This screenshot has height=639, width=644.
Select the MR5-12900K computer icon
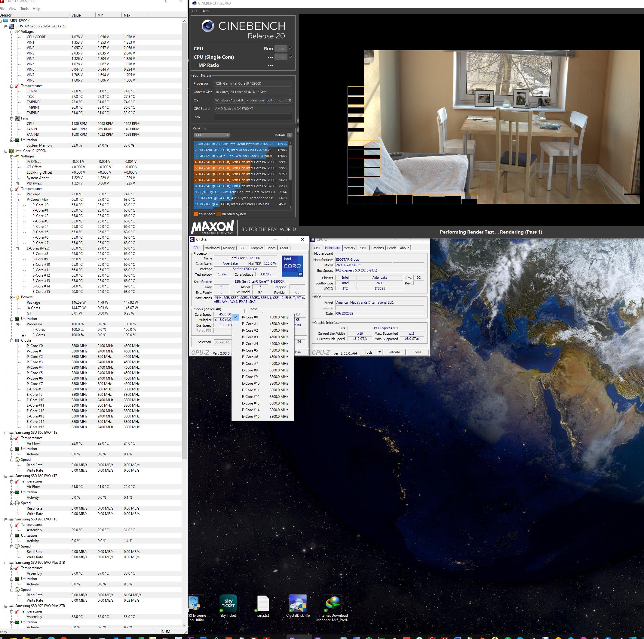click(x=6, y=21)
